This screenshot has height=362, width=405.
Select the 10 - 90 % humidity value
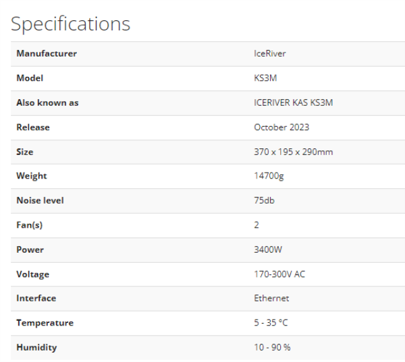tap(272, 347)
